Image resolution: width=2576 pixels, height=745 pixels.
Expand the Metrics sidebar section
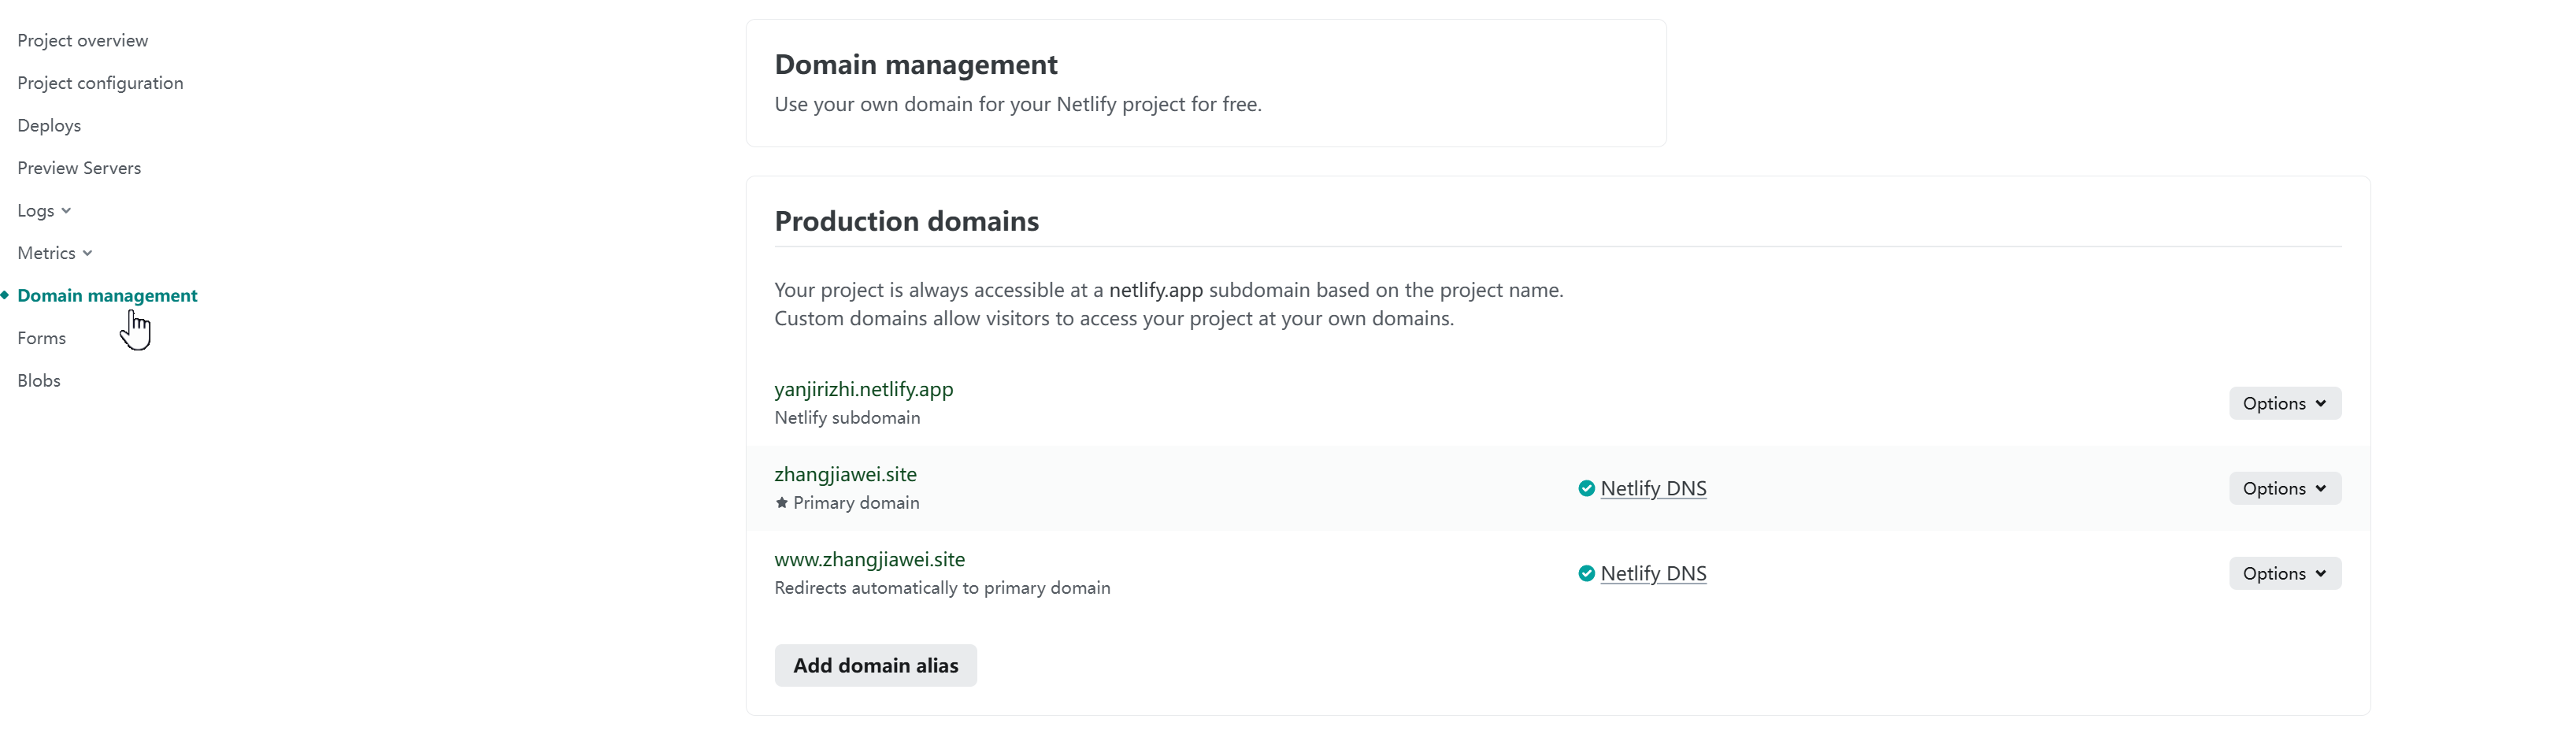coord(55,253)
